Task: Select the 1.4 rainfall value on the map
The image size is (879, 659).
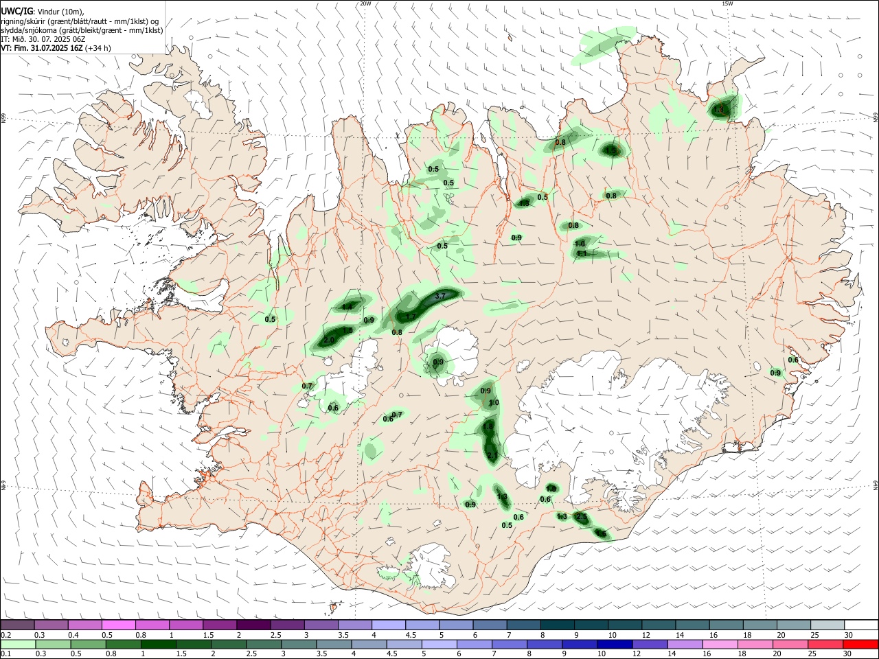Action: 347,307
